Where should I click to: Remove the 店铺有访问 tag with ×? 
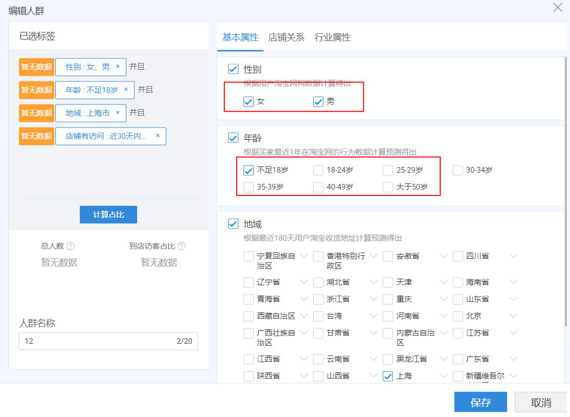tap(158, 136)
